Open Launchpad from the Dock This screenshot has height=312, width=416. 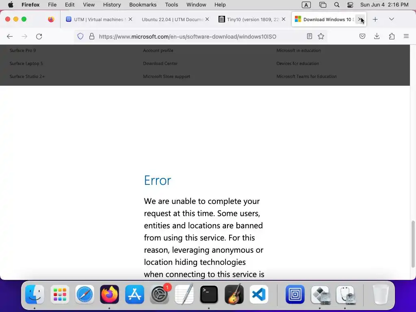pos(60,295)
